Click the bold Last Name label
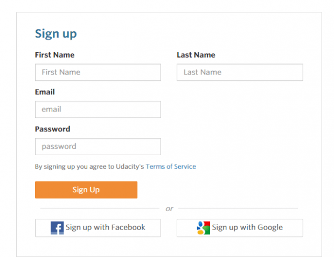The image size is (334, 257). coord(196,55)
